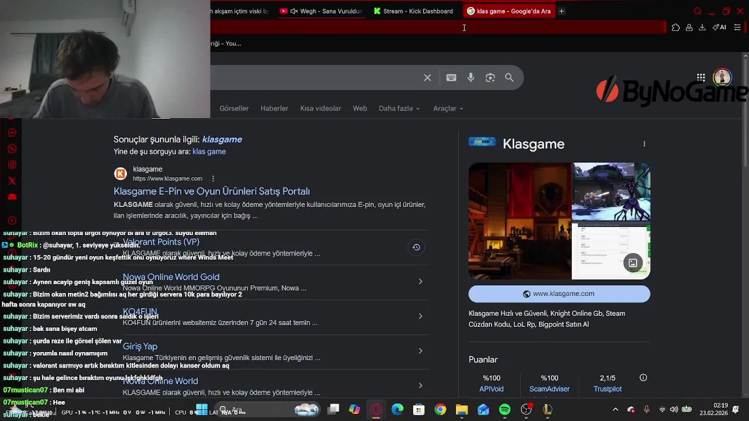
Task: Filter results by Web
Action: point(360,108)
